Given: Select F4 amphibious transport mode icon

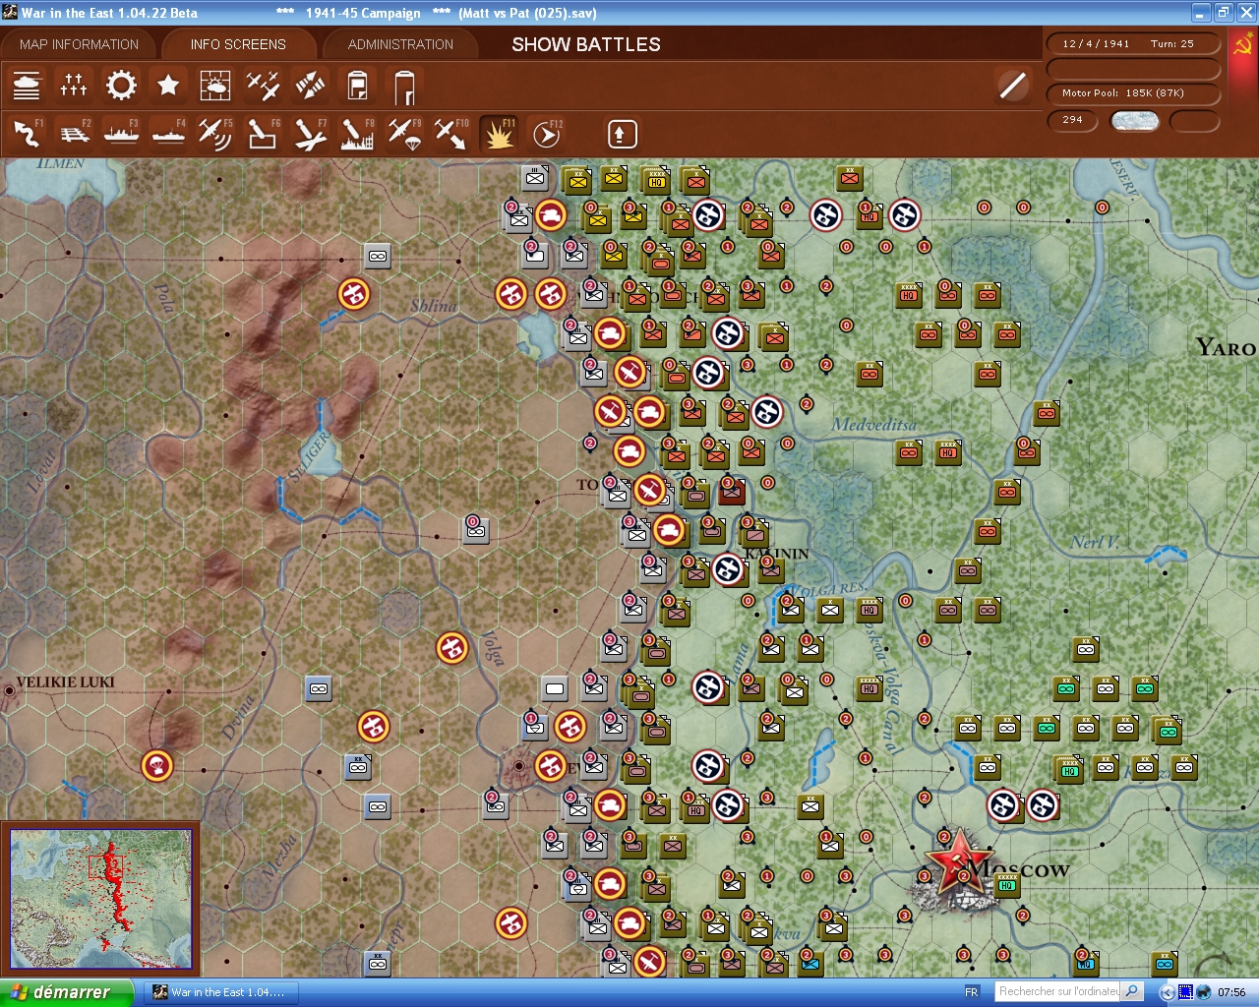Looking at the screenshot, I should point(168,134).
